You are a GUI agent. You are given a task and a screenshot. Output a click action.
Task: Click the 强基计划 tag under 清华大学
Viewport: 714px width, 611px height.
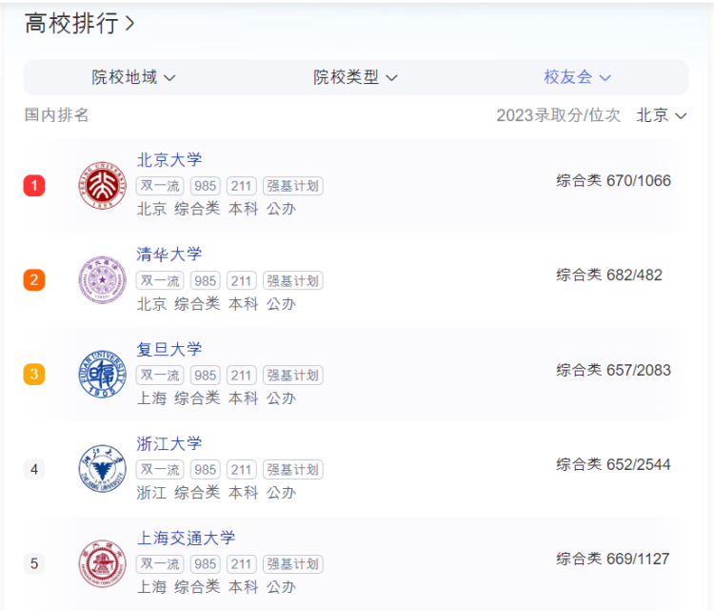pyautogui.click(x=293, y=280)
